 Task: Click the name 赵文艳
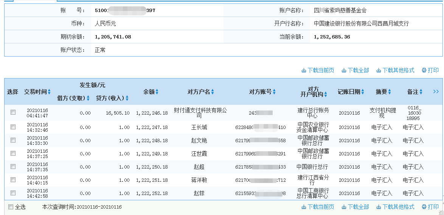tap(199, 140)
